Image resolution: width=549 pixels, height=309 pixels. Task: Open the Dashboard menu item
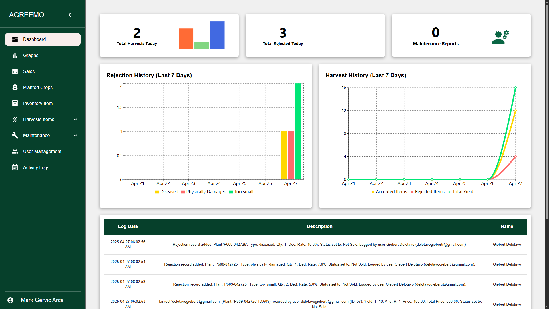pos(43,39)
